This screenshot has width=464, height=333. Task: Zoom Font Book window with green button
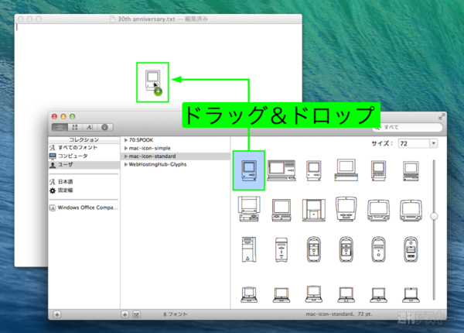point(72,116)
